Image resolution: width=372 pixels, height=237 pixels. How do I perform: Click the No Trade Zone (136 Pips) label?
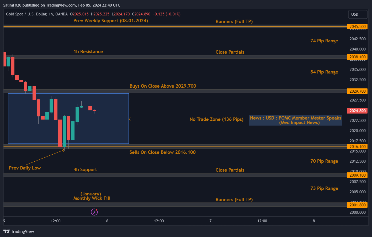(x=216, y=119)
